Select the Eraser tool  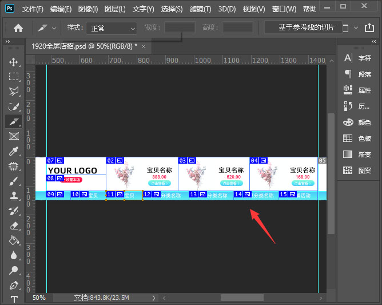[14, 226]
